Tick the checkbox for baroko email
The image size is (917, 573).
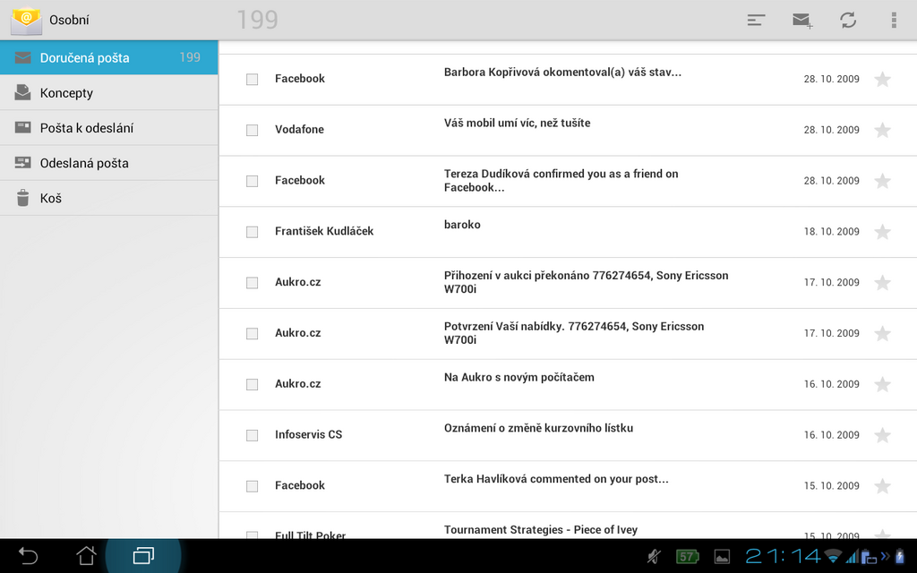click(253, 232)
